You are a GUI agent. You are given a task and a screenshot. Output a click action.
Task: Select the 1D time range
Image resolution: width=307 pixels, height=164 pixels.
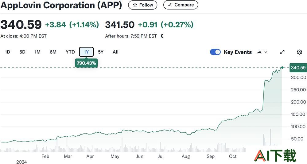pos(7,52)
